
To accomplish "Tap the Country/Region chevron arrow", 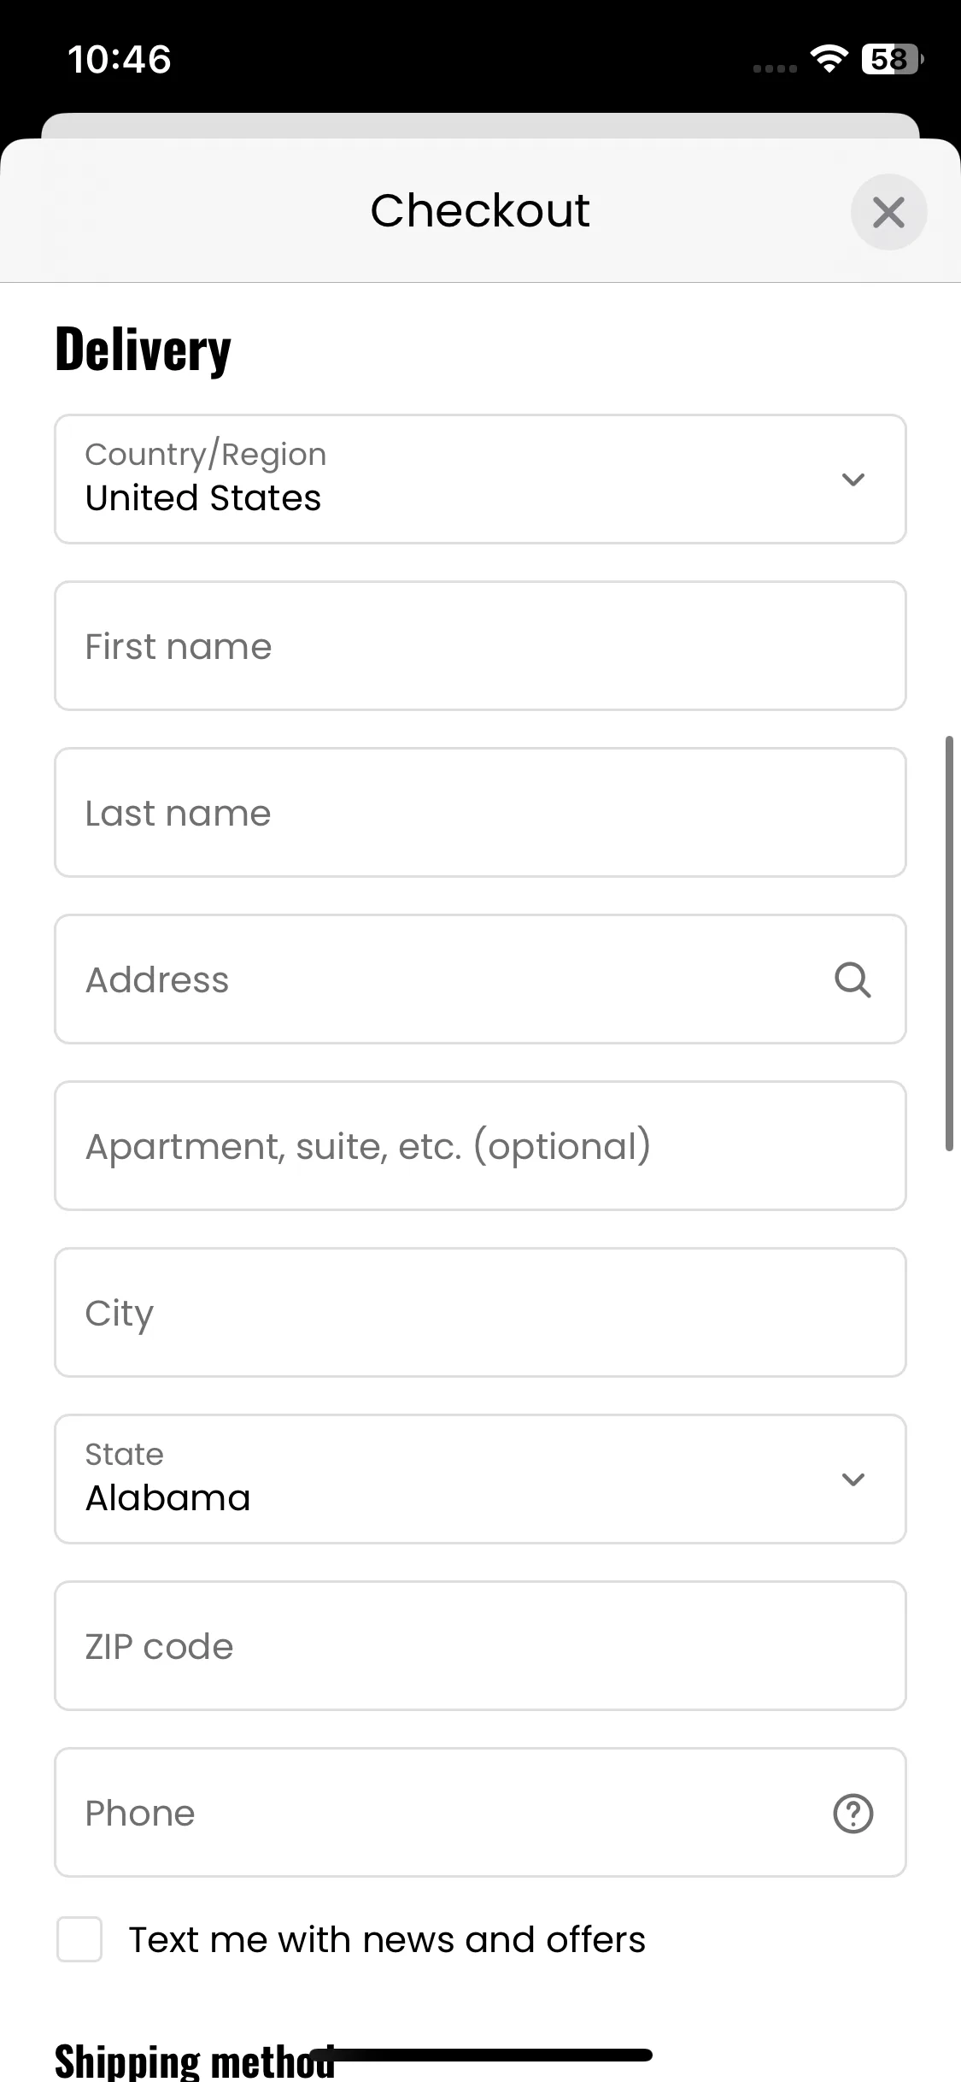I will pyautogui.click(x=853, y=479).
